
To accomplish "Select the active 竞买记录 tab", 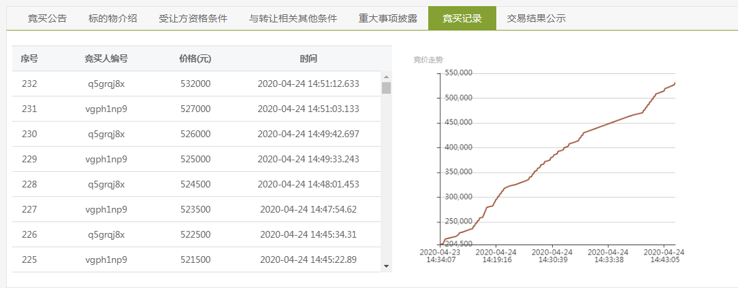I will (462, 19).
